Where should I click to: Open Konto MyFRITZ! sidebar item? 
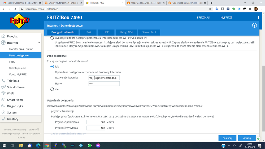(x=21, y=74)
